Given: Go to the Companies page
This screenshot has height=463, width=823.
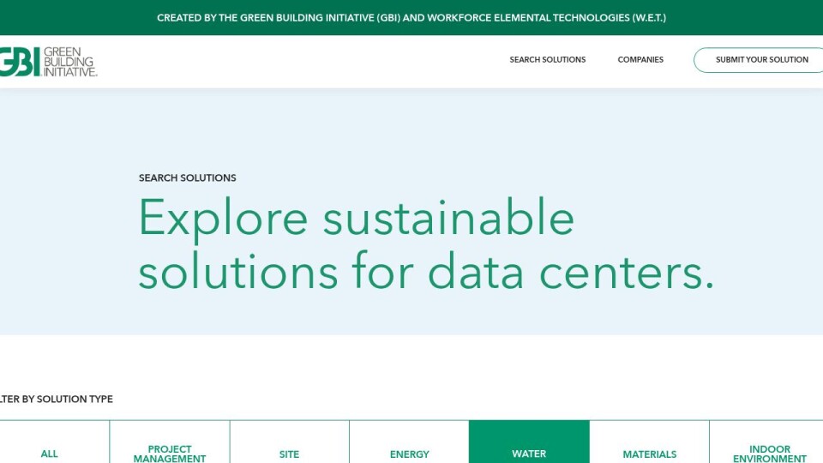Looking at the screenshot, I should 640,60.
